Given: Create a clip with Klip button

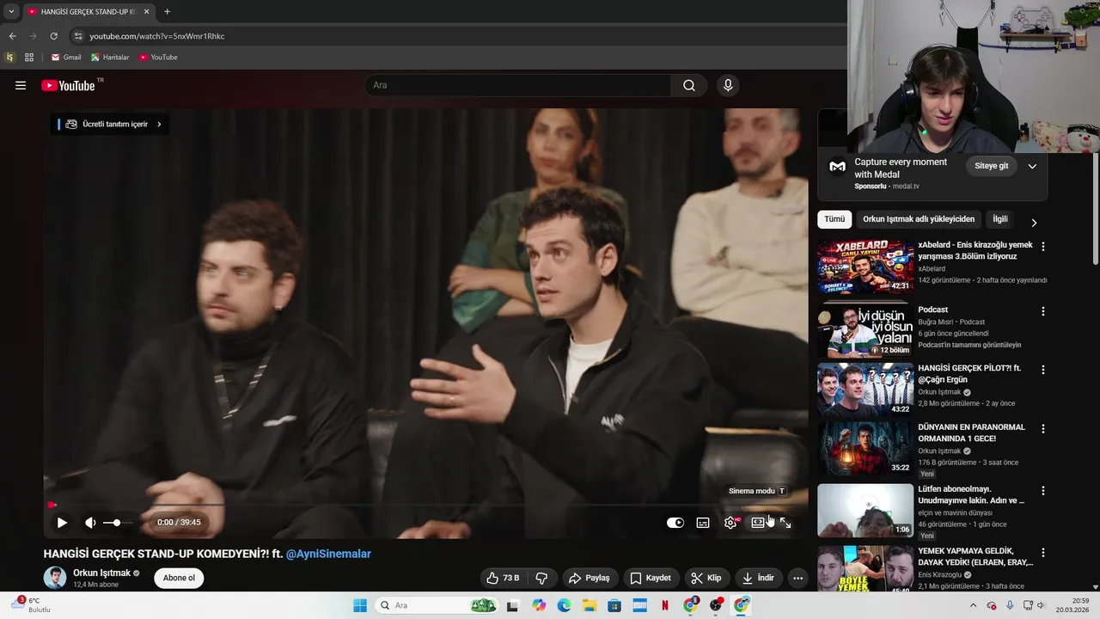Looking at the screenshot, I should pyautogui.click(x=706, y=578).
